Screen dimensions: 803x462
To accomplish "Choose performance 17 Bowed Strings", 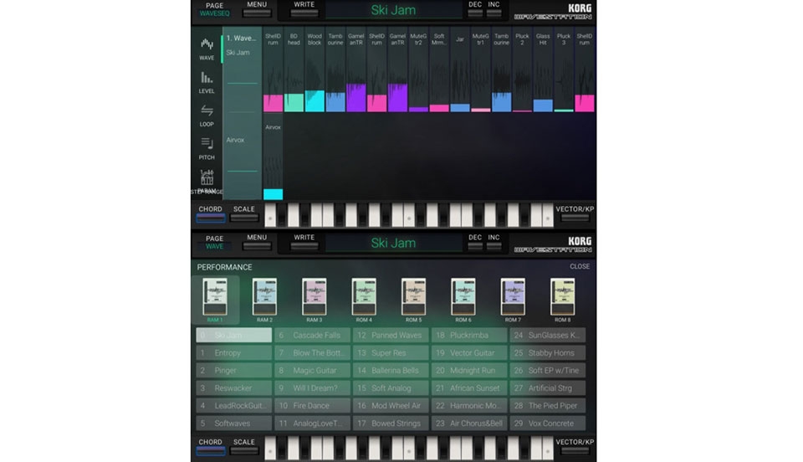I will 391,423.
